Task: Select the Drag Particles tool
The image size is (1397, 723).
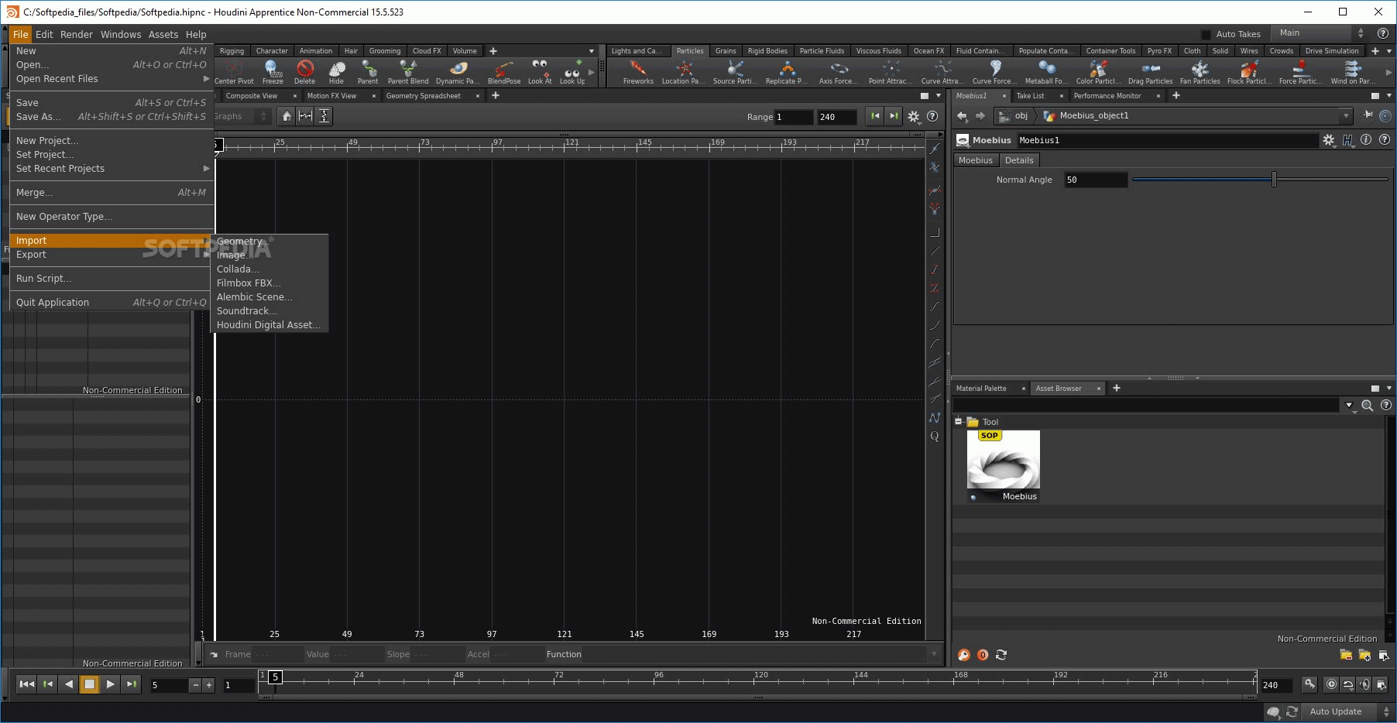Action: coord(1150,72)
